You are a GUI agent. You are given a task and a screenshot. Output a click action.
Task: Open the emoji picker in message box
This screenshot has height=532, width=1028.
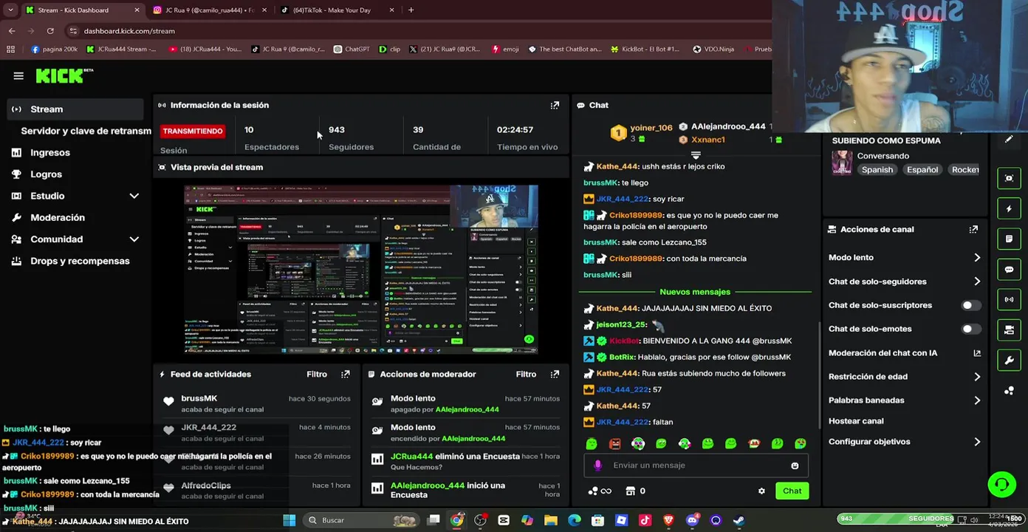pos(795,465)
